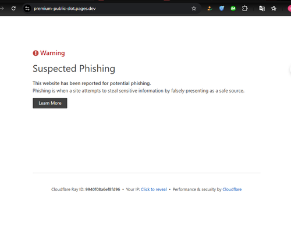
Task: Open the orange person extension icon
Action: click(210, 9)
